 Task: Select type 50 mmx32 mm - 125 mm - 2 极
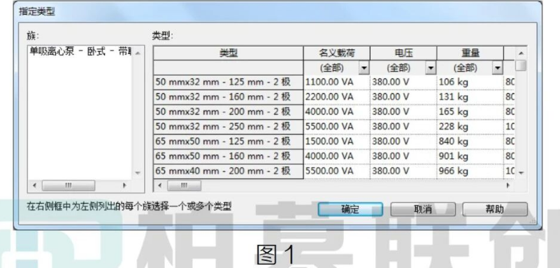click(x=229, y=83)
